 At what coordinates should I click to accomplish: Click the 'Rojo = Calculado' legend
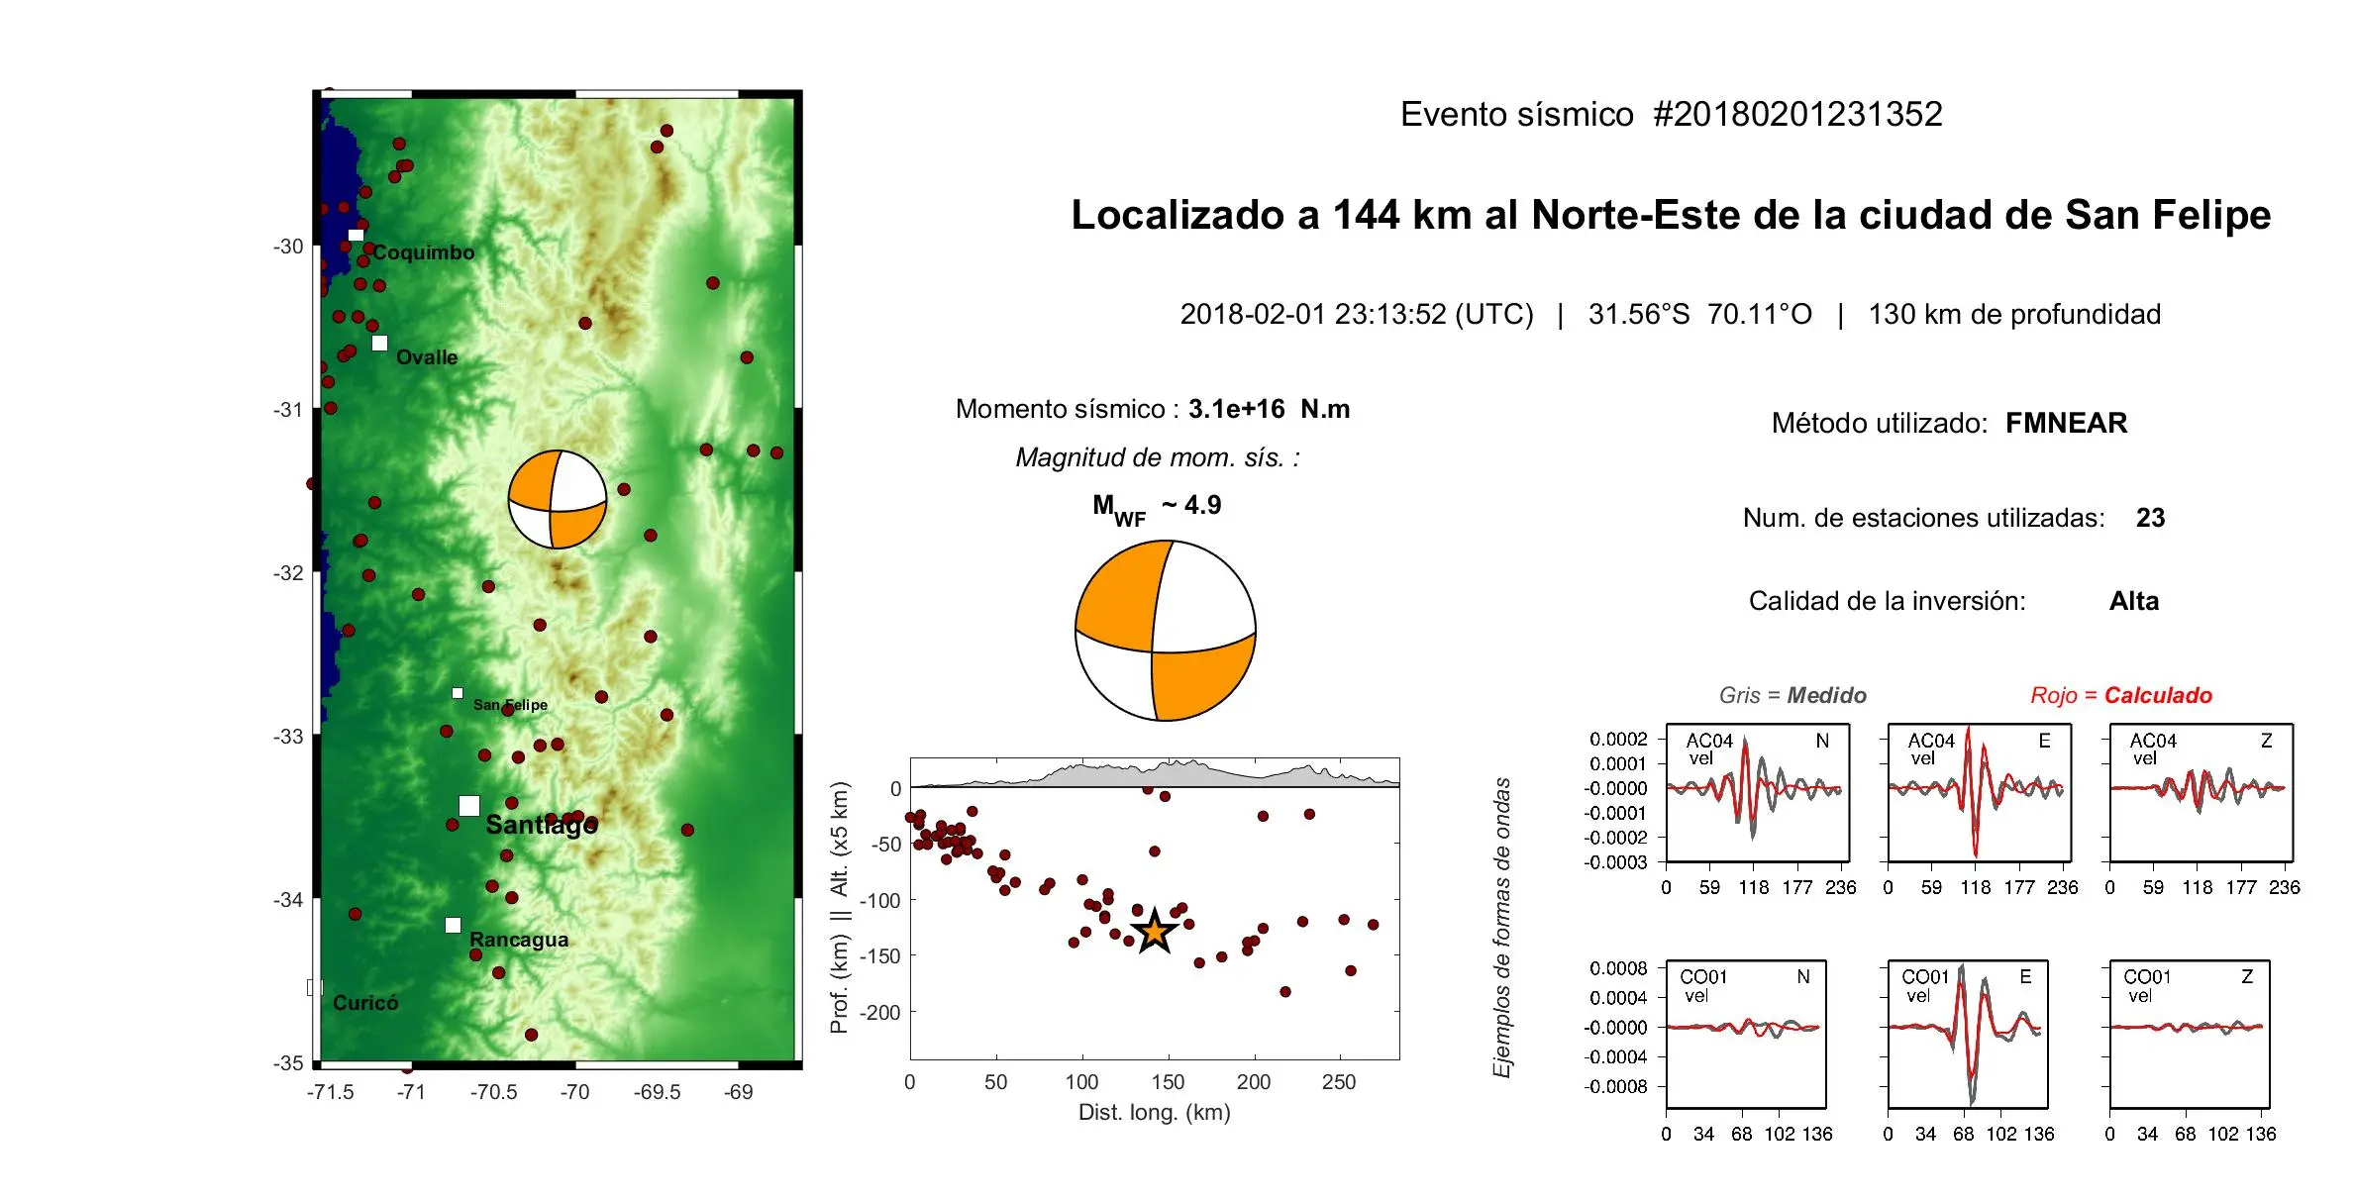(x=2121, y=695)
